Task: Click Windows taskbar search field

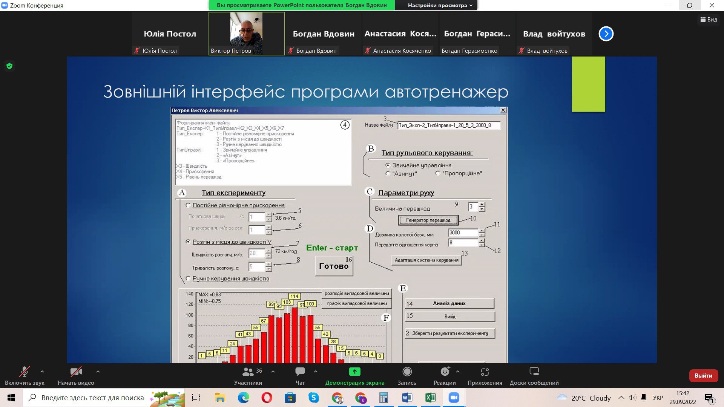Action: click(92, 398)
